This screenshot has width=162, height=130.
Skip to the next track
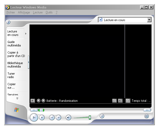[x=59, y=118]
